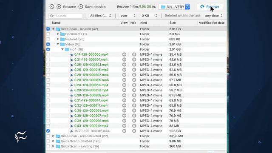
Task: Expand Quick Scan - existing (16)
Action: pos(54,146)
